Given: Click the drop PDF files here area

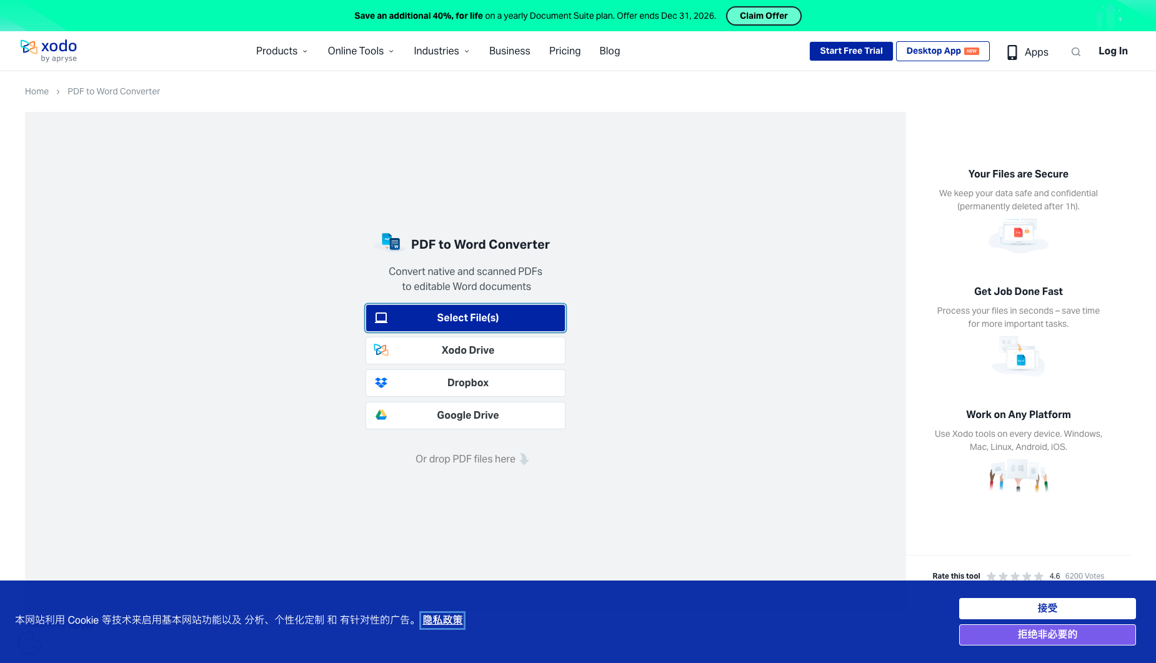Looking at the screenshot, I should (x=472, y=459).
